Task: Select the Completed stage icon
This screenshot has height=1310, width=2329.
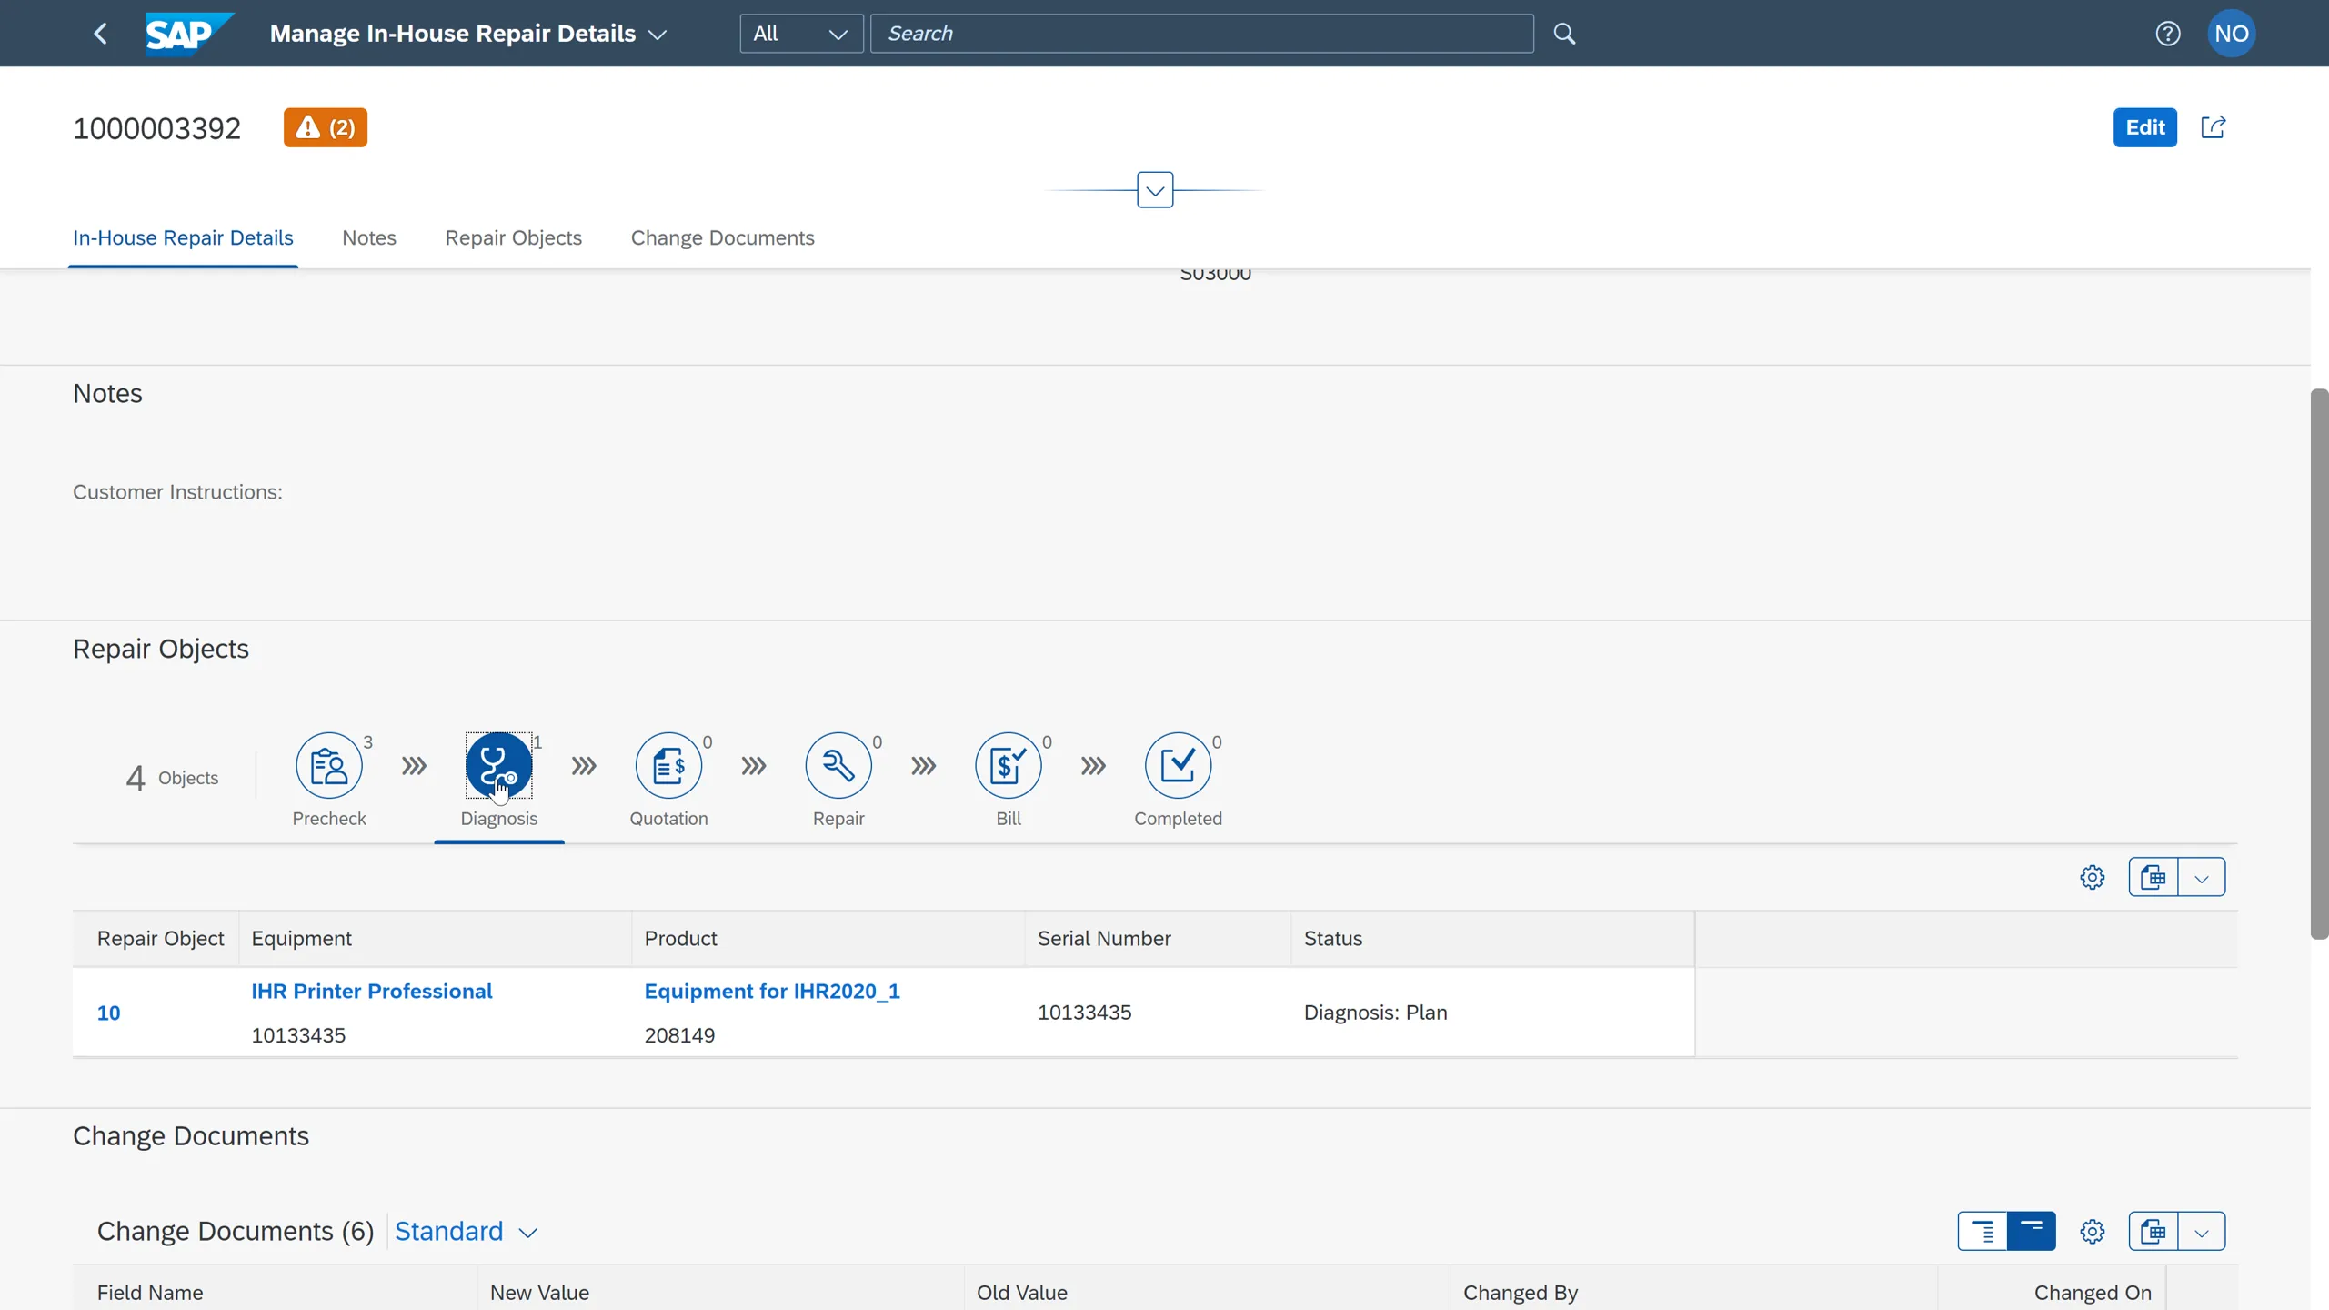Action: pos(1179,765)
